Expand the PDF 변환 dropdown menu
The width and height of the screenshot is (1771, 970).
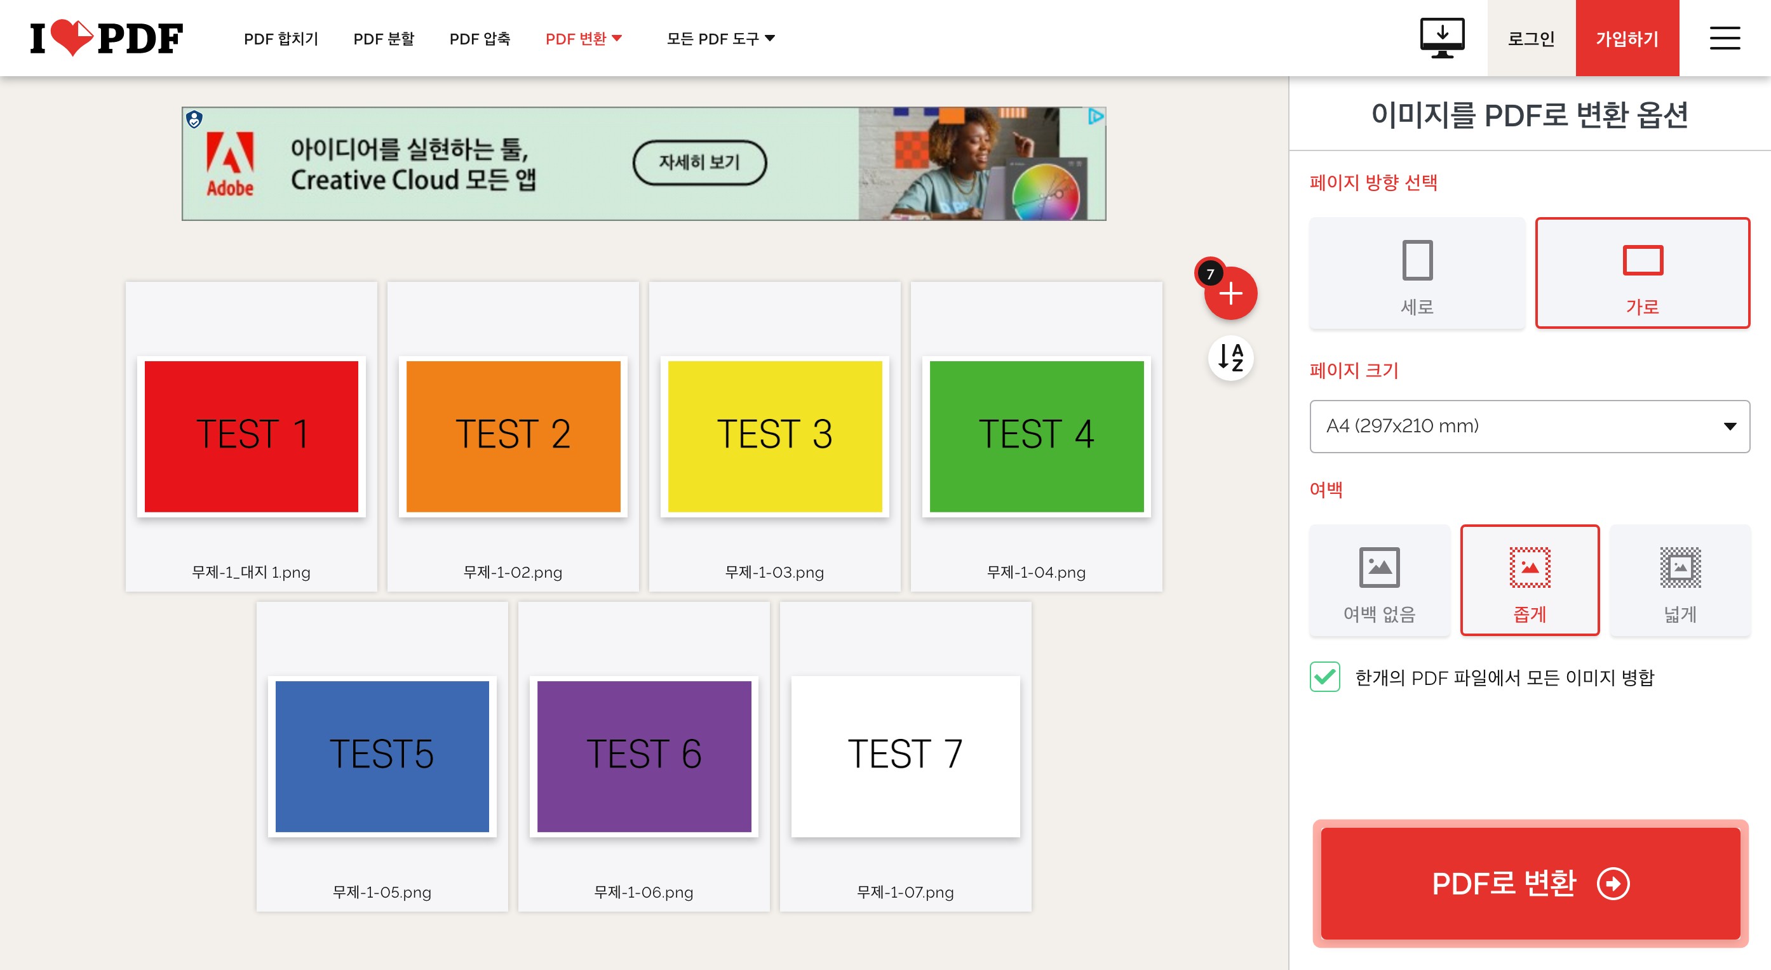[x=583, y=39]
